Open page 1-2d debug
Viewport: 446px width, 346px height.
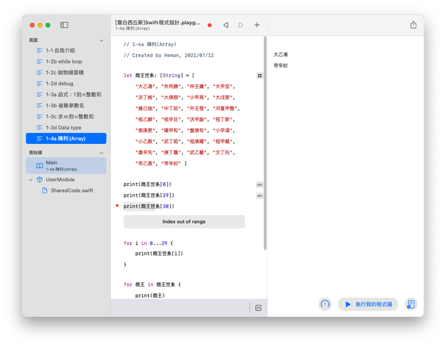[66, 84]
